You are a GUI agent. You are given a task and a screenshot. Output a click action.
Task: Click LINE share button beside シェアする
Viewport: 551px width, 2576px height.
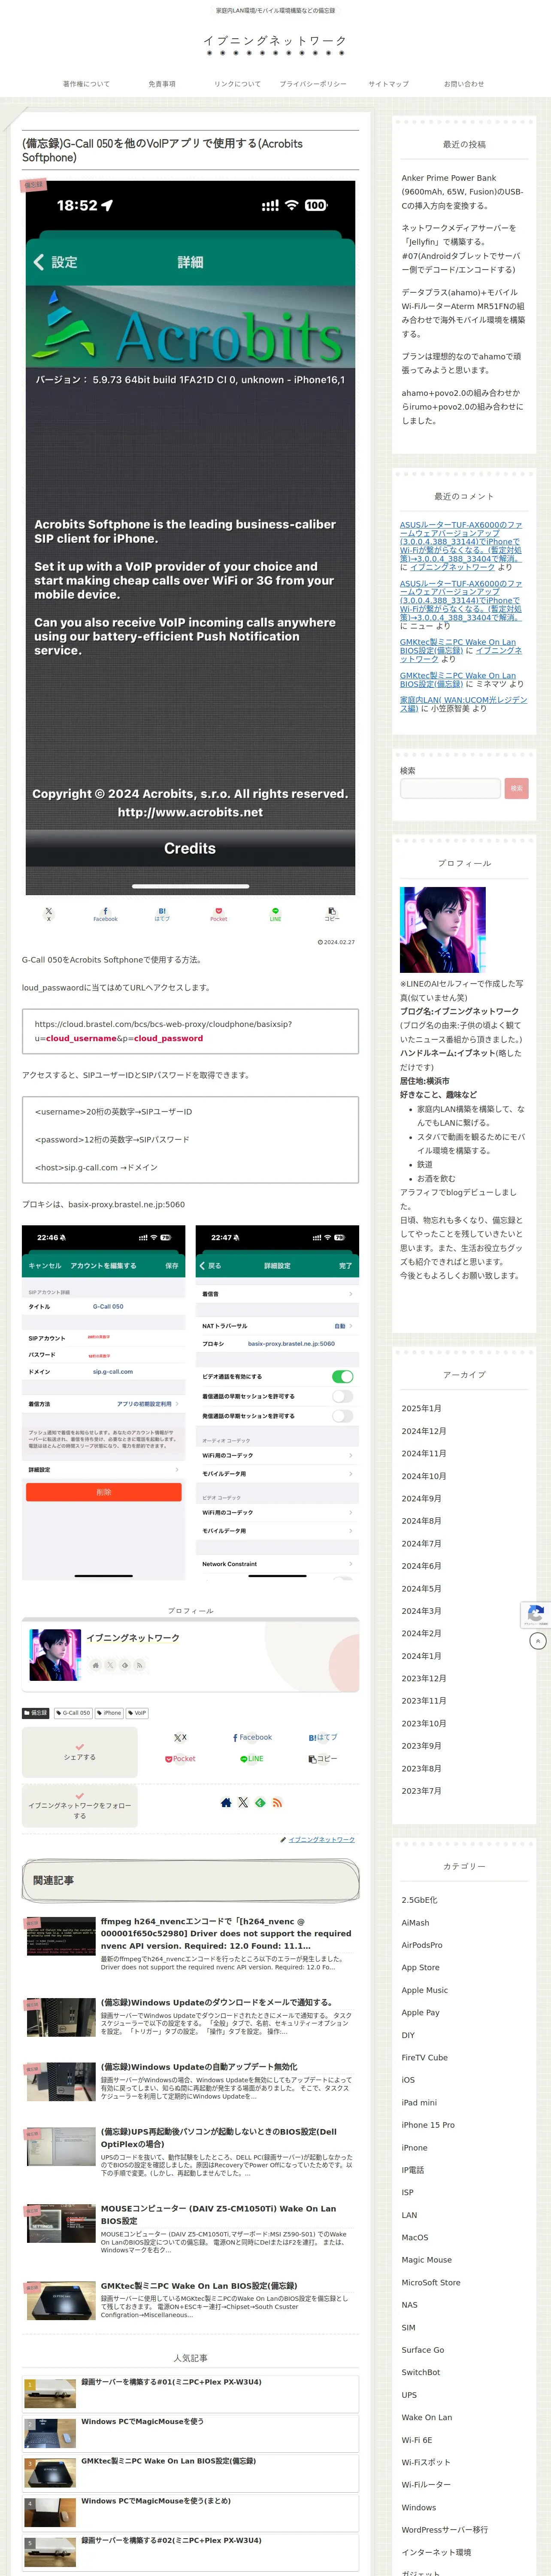click(x=252, y=1759)
